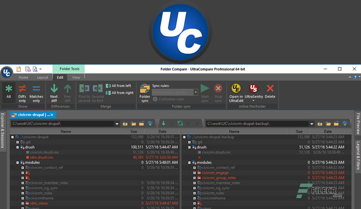361x209 pixels.
Task: Click Customize rules
Action: pos(168,99)
